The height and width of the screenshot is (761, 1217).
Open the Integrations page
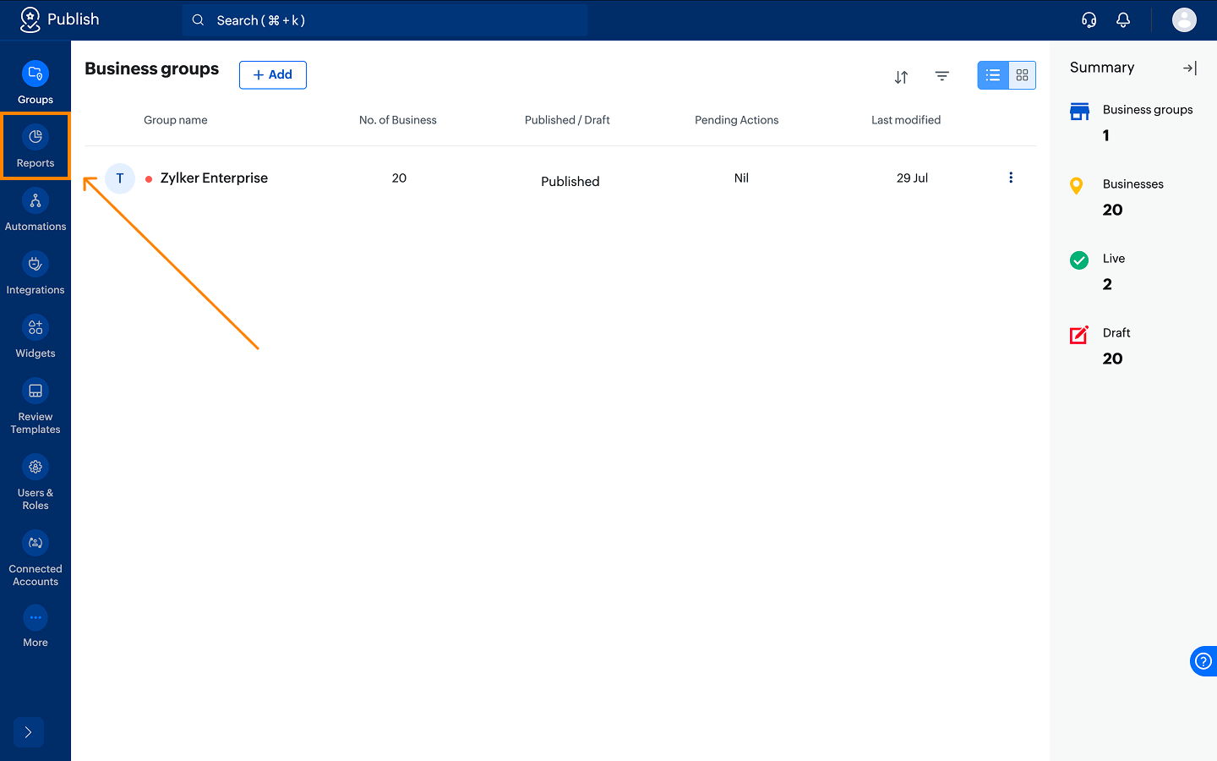click(35, 273)
